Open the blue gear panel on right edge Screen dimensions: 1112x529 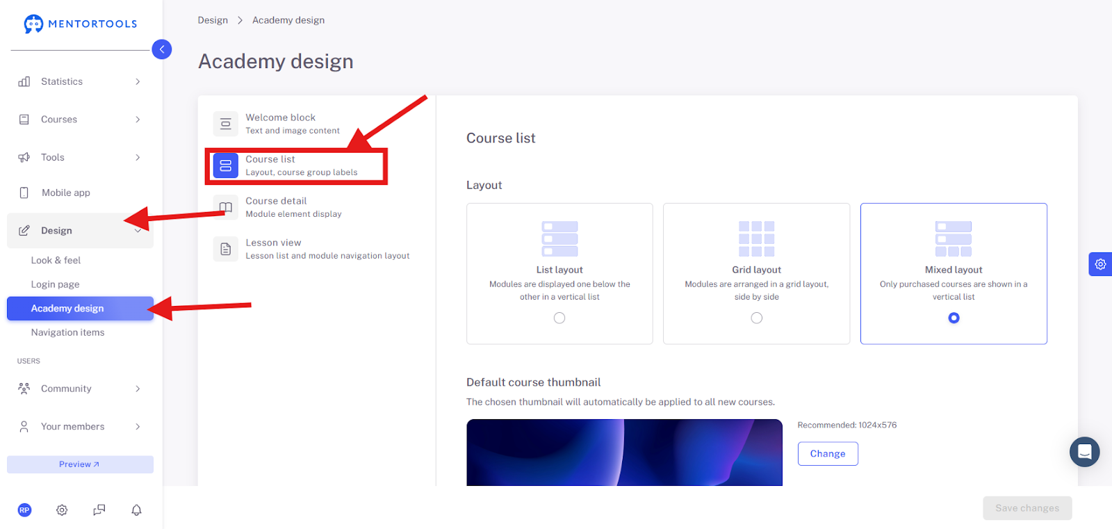[1100, 264]
